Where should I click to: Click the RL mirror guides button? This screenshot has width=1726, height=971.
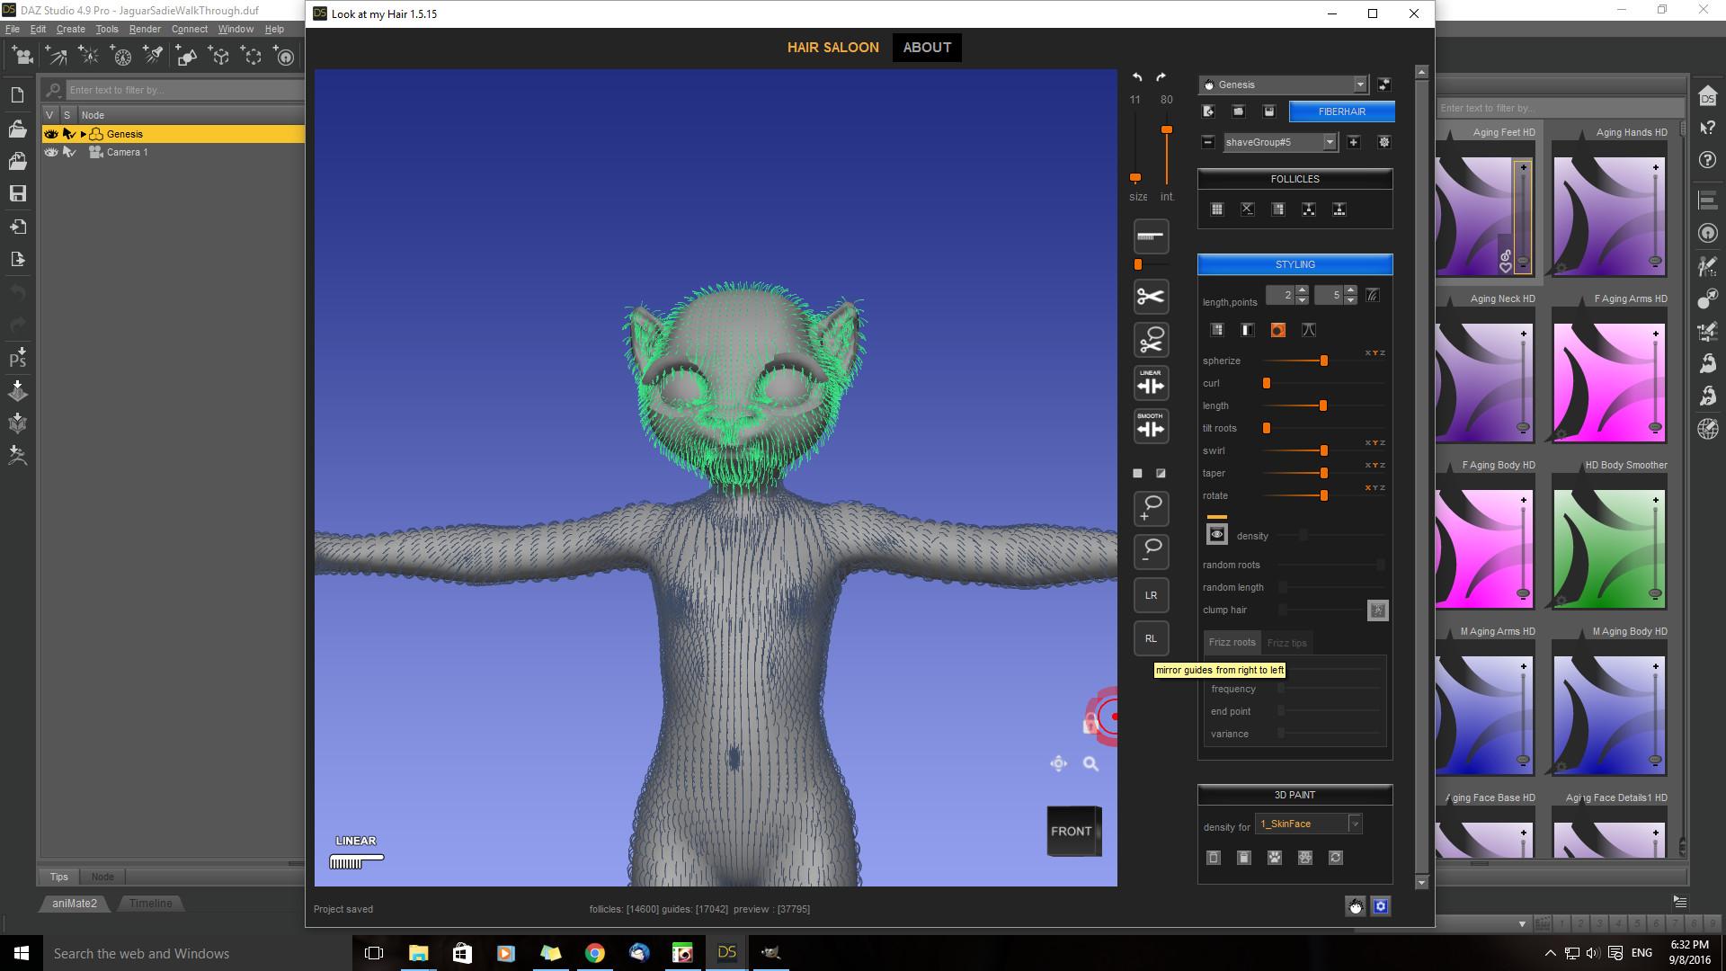click(1151, 638)
